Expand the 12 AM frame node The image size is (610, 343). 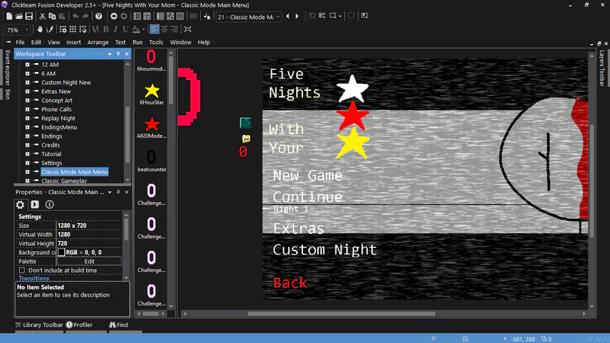click(x=27, y=64)
